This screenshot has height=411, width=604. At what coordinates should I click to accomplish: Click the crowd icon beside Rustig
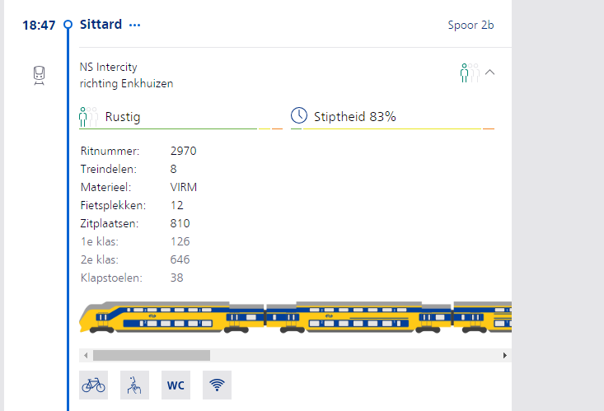pos(88,116)
